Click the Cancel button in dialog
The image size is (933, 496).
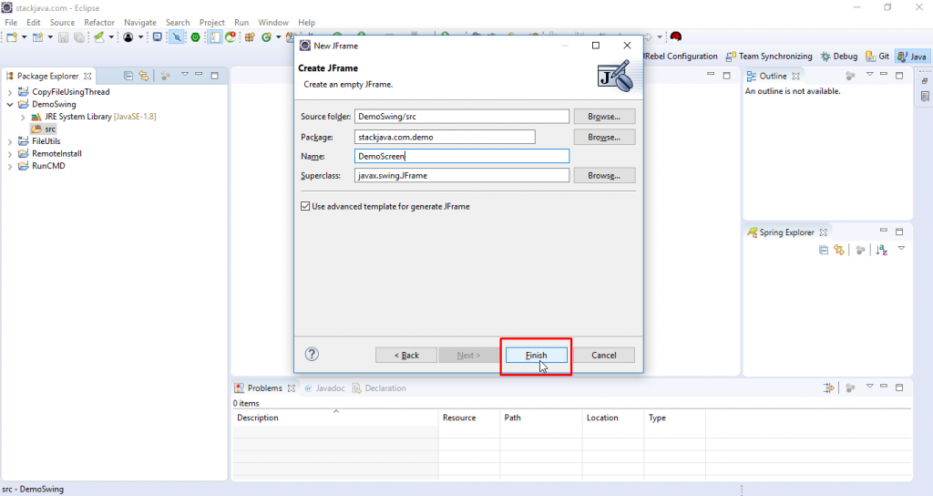pyautogui.click(x=604, y=355)
